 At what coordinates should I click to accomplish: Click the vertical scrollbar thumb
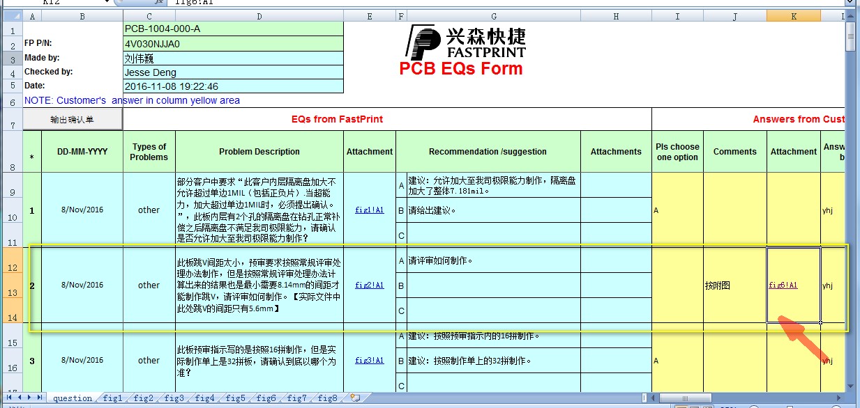click(852, 35)
